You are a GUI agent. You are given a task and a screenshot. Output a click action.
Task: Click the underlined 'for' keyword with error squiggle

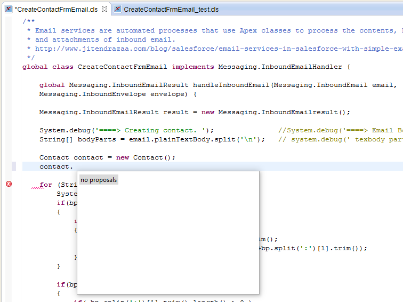pyautogui.click(x=46, y=185)
